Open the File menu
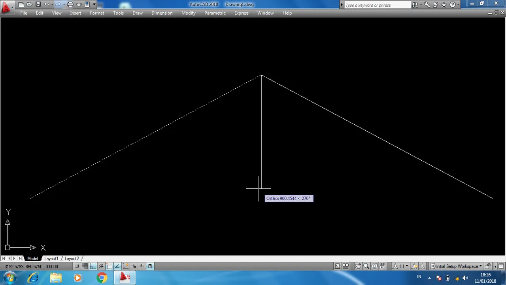The image size is (506, 285). point(24,13)
